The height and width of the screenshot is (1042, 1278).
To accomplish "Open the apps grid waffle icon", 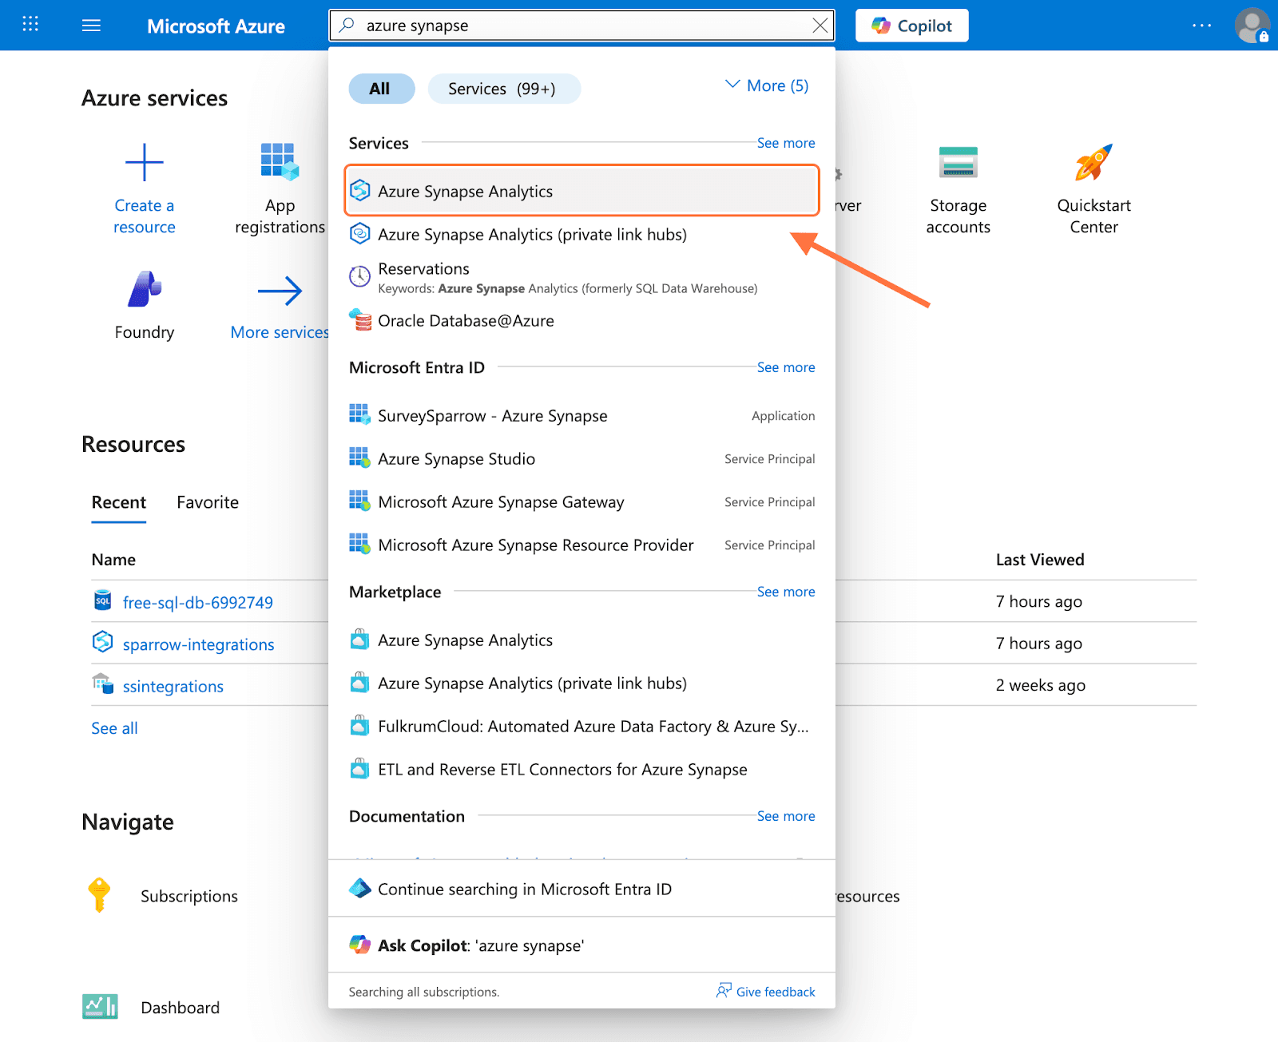I will (x=30, y=25).
